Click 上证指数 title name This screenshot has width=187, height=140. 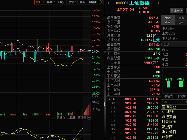(x=140, y=3)
